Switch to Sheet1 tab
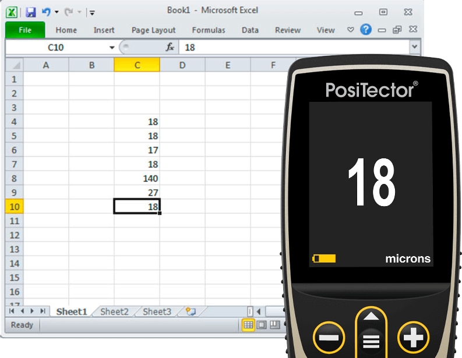This screenshot has height=358, width=462. pos(72,311)
